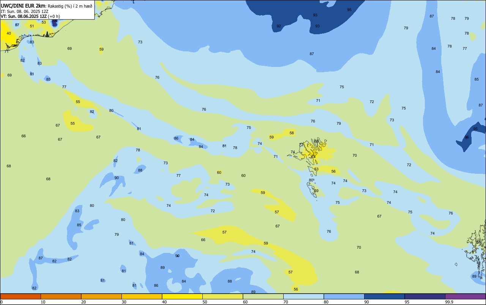
Task: Click the legend tick label "99.9"
Action: point(449,302)
